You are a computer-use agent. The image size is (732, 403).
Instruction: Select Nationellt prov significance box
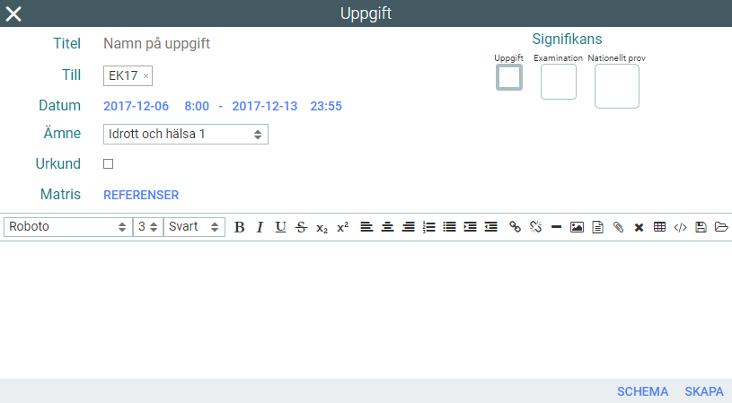(x=616, y=86)
